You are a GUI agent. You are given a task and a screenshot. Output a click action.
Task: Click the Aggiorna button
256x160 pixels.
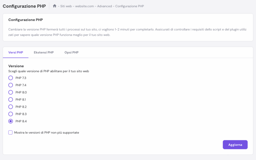(x=235, y=144)
